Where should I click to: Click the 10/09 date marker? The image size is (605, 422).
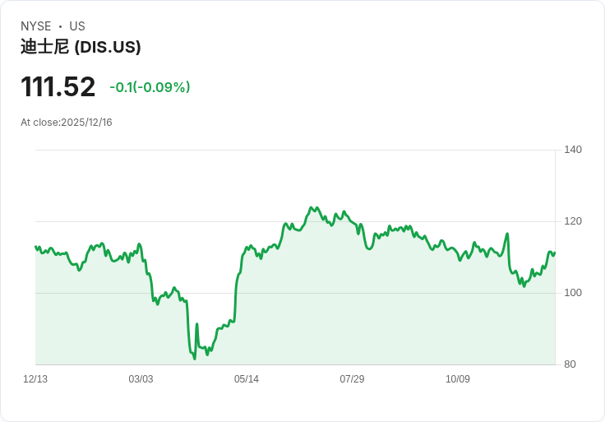click(x=458, y=379)
